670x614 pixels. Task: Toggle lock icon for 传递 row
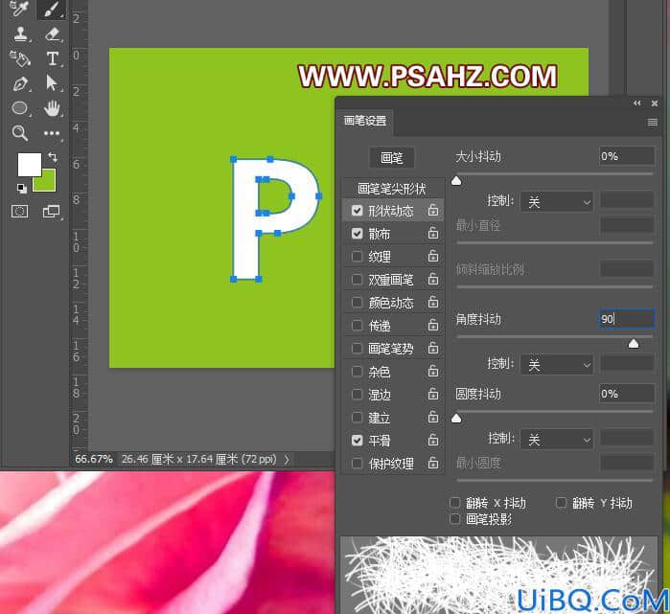[433, 325]
